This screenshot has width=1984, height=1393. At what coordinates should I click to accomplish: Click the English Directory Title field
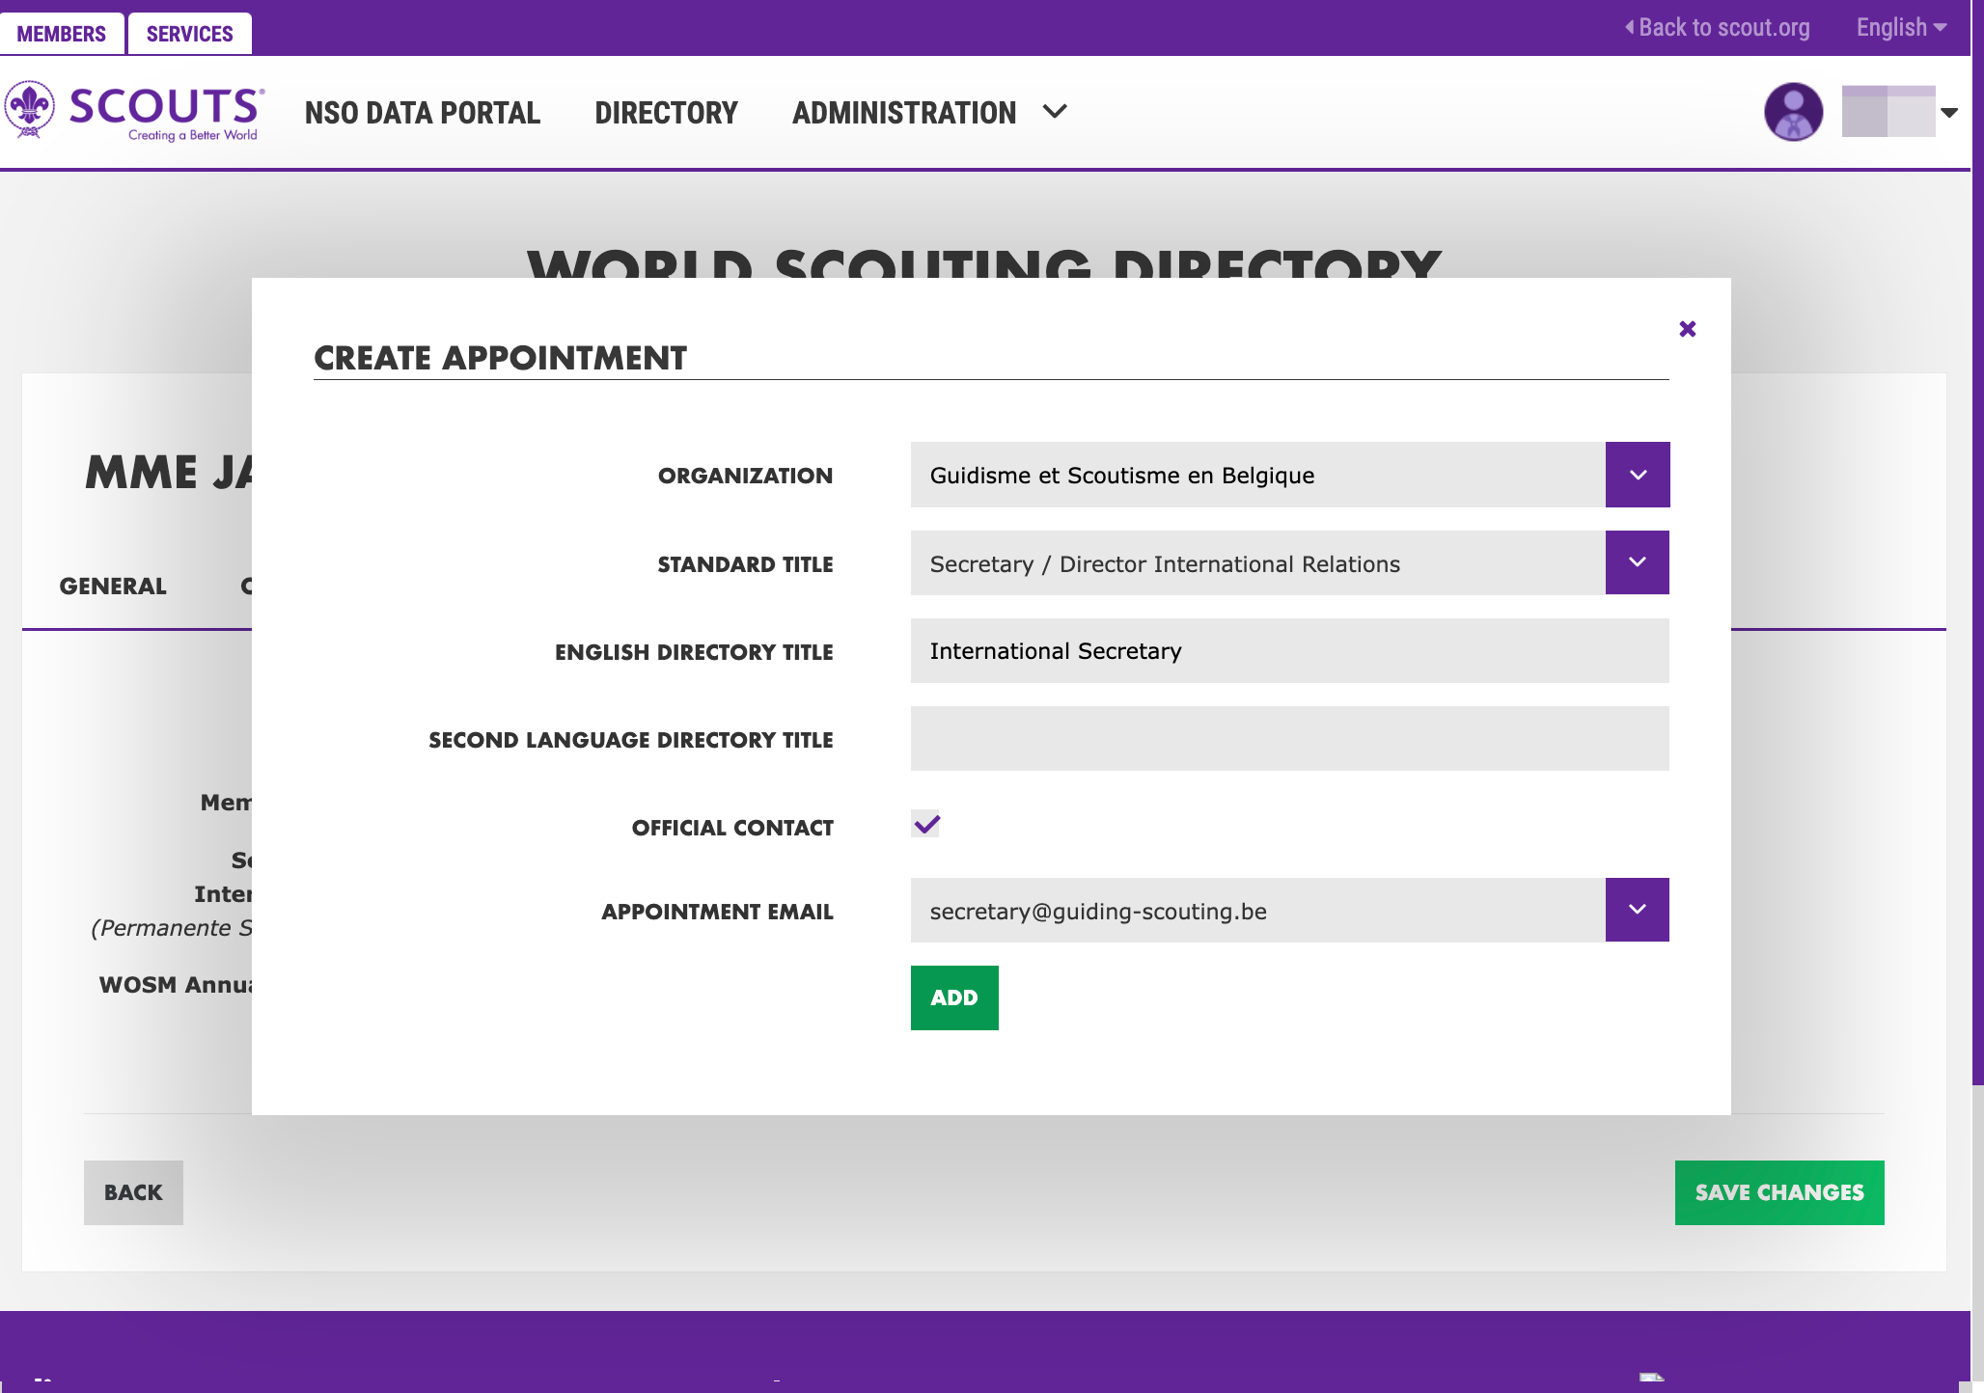click(1289, 651)
